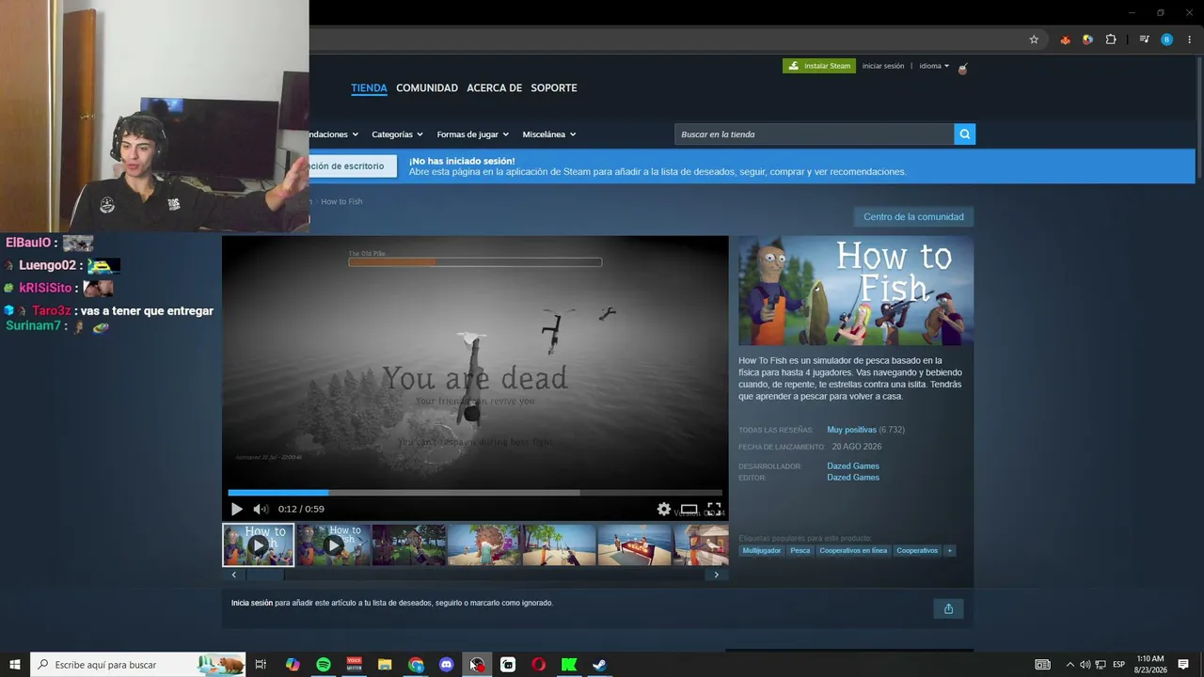The width and height of the screenshot is (1204, 677).
Task: Select the first How to Fish trailer thumbnail
Action: pyautogui.click(x=259, y=544)
